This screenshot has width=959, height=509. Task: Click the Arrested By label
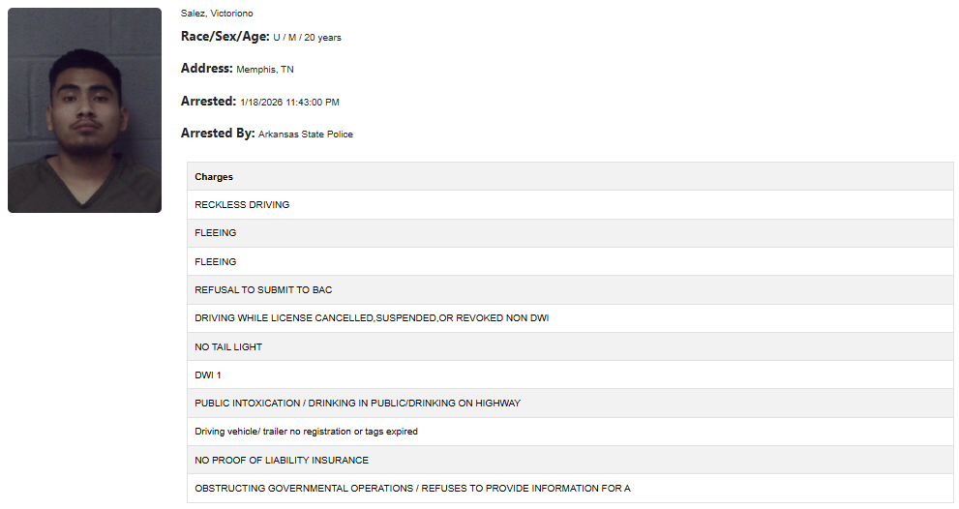click(x=217, y=134)
